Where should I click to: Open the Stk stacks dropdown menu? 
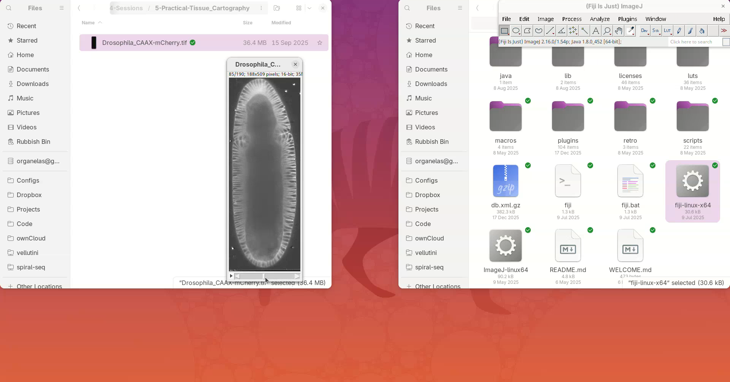click(656, 31)
